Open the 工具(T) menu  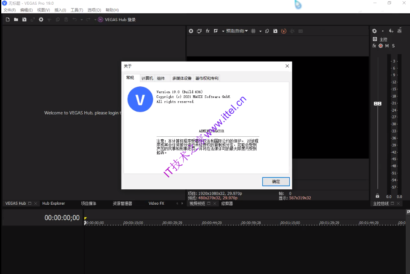click(77, 10)
